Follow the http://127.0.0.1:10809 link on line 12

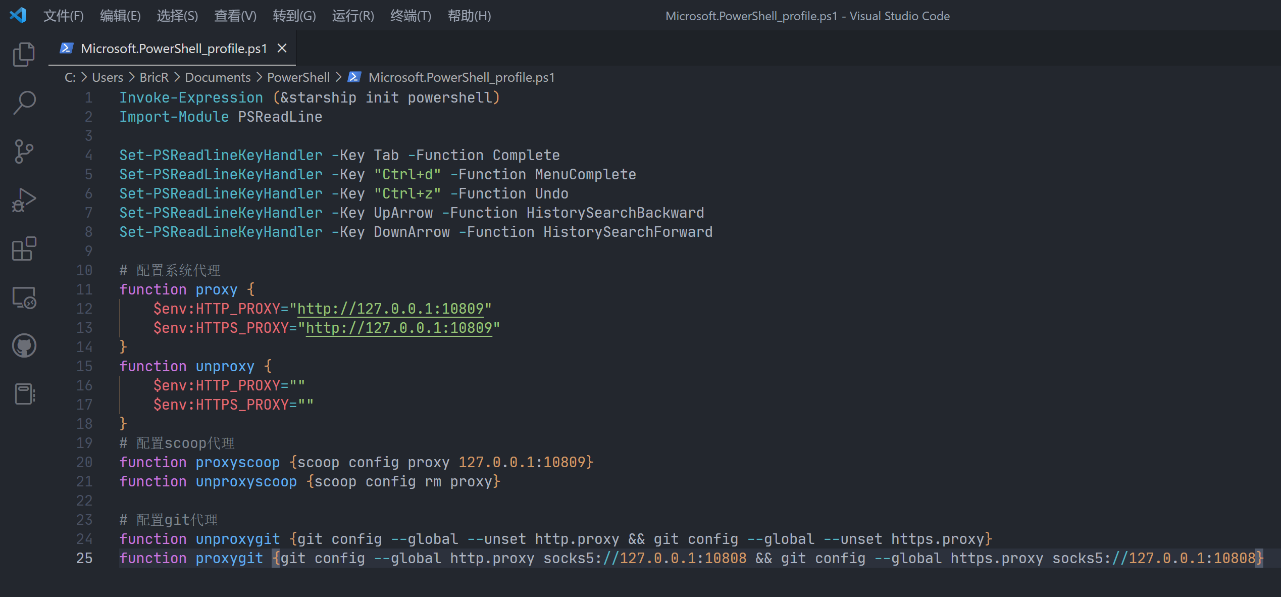pyautogui.click(x=392, y=308)
